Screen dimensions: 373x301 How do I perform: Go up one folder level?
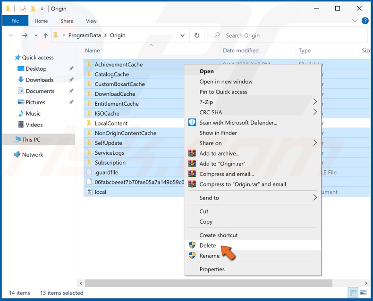click(x=46, y=35)
